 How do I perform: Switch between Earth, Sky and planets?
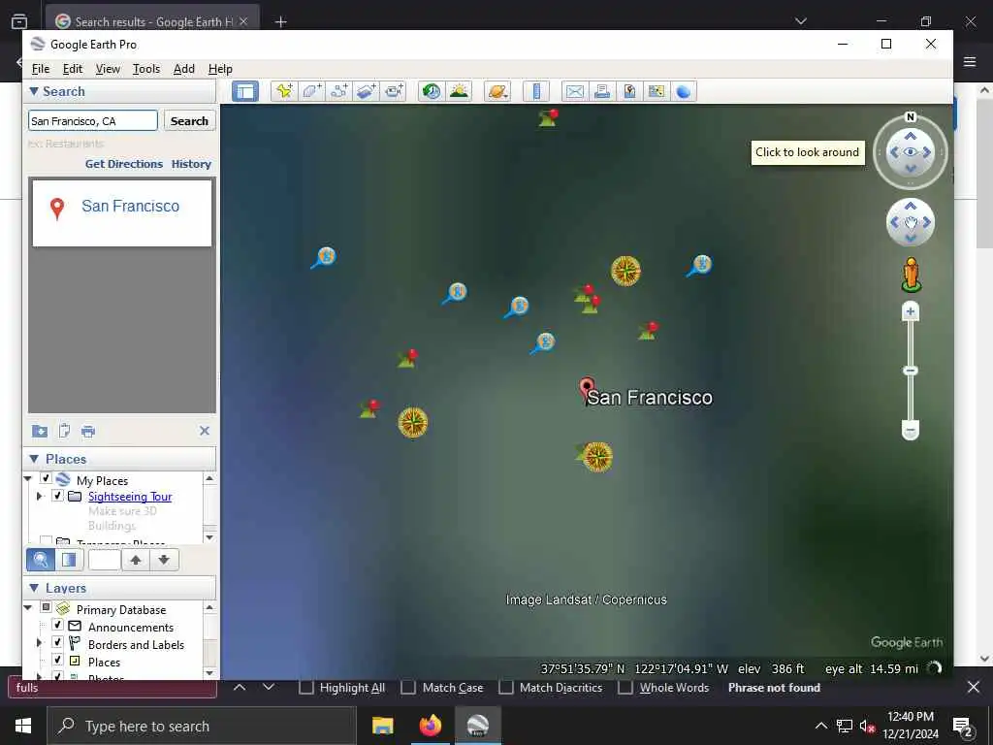pos(497,91)
